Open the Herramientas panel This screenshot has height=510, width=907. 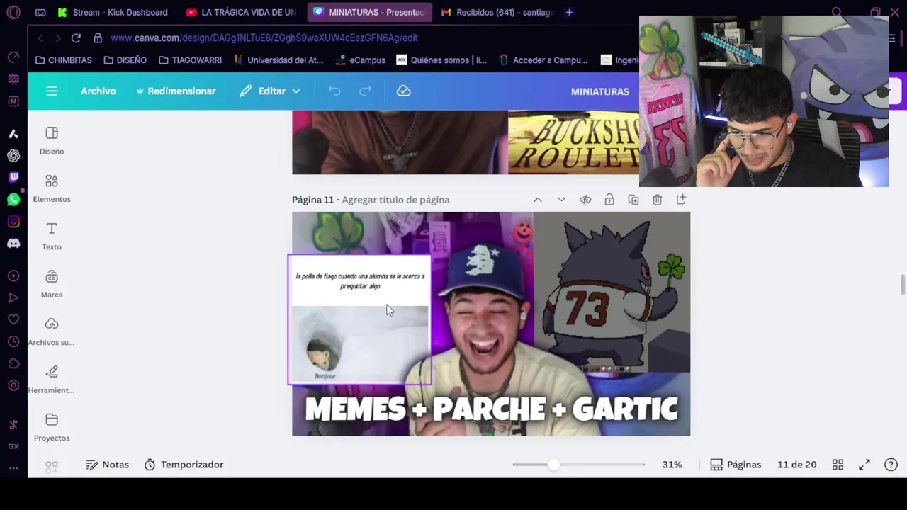52,380
